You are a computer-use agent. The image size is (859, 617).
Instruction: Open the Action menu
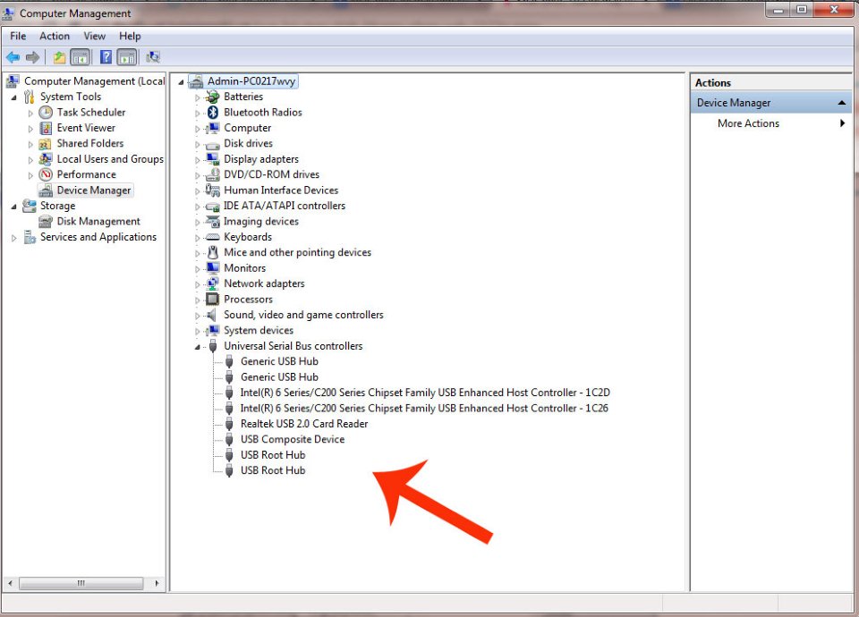[55, 36]
